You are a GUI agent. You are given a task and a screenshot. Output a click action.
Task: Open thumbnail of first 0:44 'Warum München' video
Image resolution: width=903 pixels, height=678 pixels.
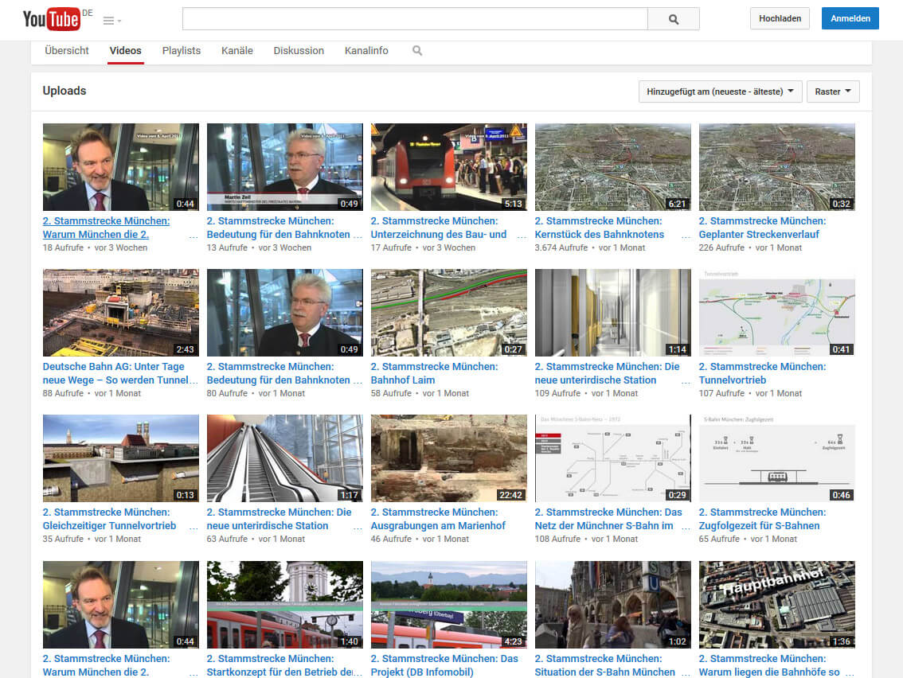(121, 167)
